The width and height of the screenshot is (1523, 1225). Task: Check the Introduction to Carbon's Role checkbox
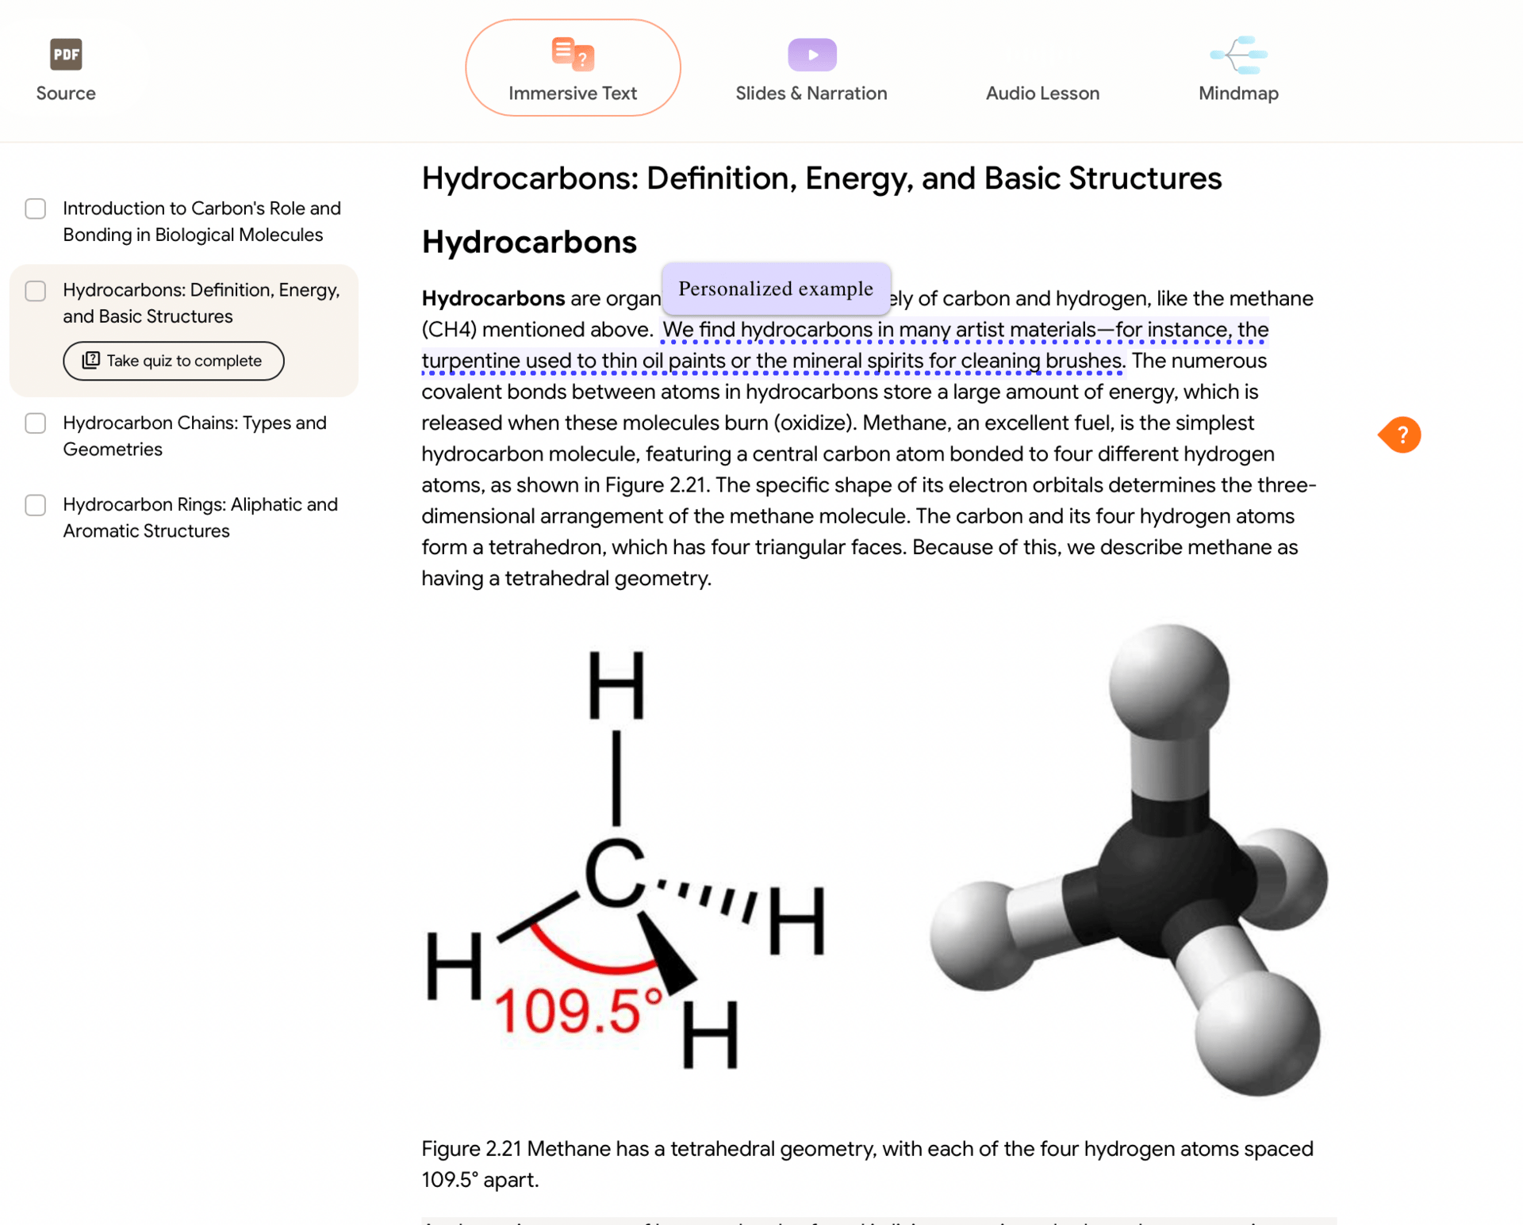point(36,209)
